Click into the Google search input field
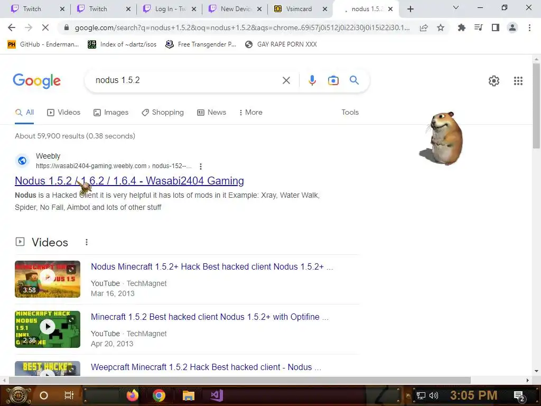Viewport: 541px width, 406px height. 186,80
